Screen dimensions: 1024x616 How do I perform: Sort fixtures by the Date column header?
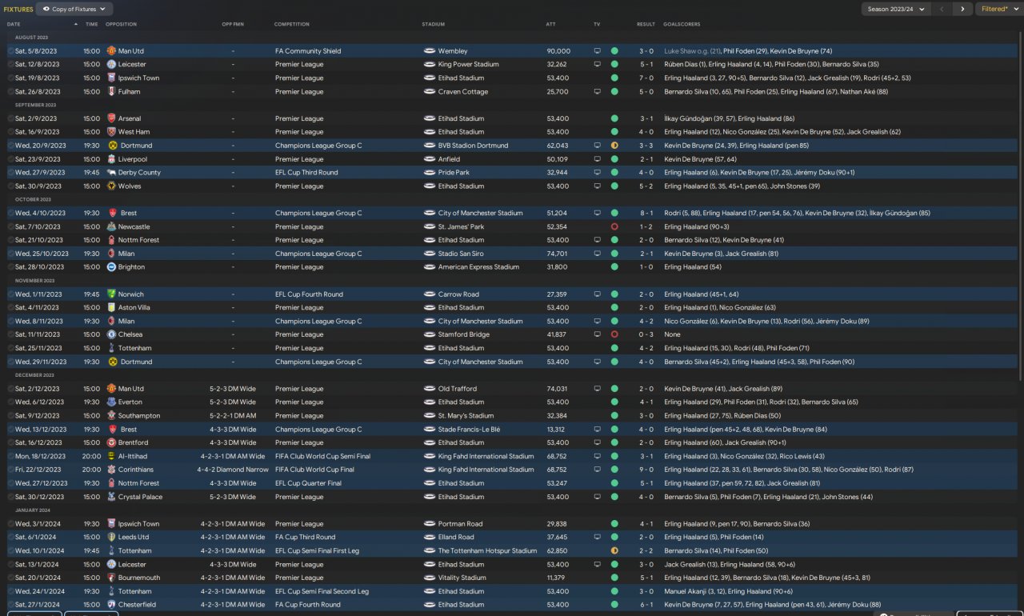click(14, 25)
